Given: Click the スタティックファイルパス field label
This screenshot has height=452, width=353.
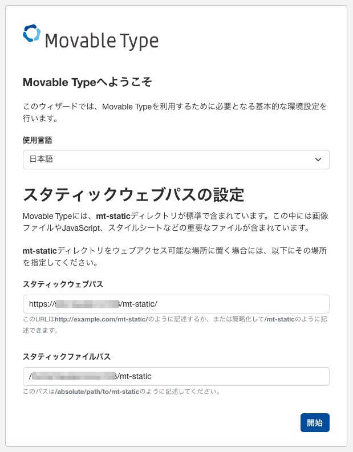Looking at the screenshot, I should click(x=66, y=356).
